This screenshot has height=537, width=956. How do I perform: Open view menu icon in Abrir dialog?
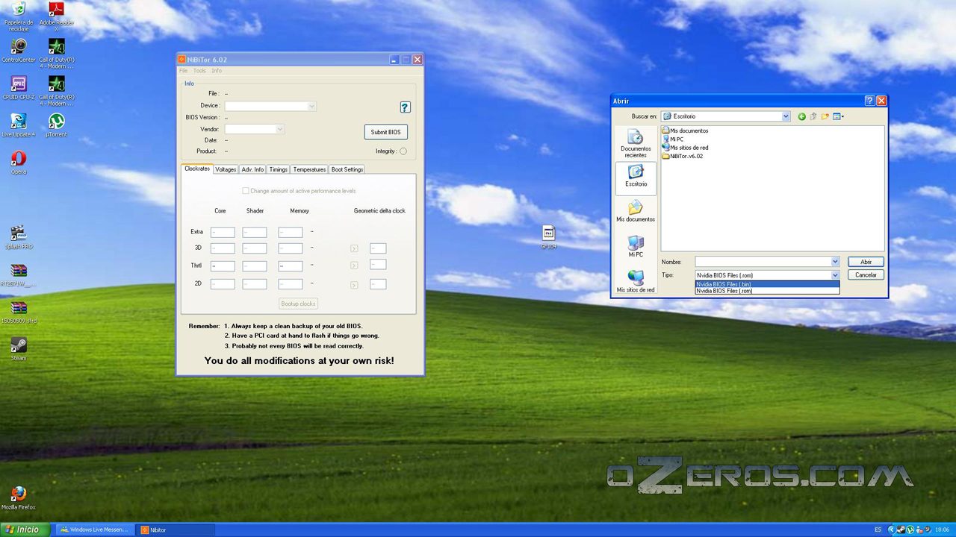pyautogui.click(x=838, y=116)
